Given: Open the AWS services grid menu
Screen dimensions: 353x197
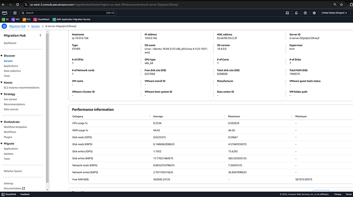Looking at the screenshot, I should [x=15, y=13].
